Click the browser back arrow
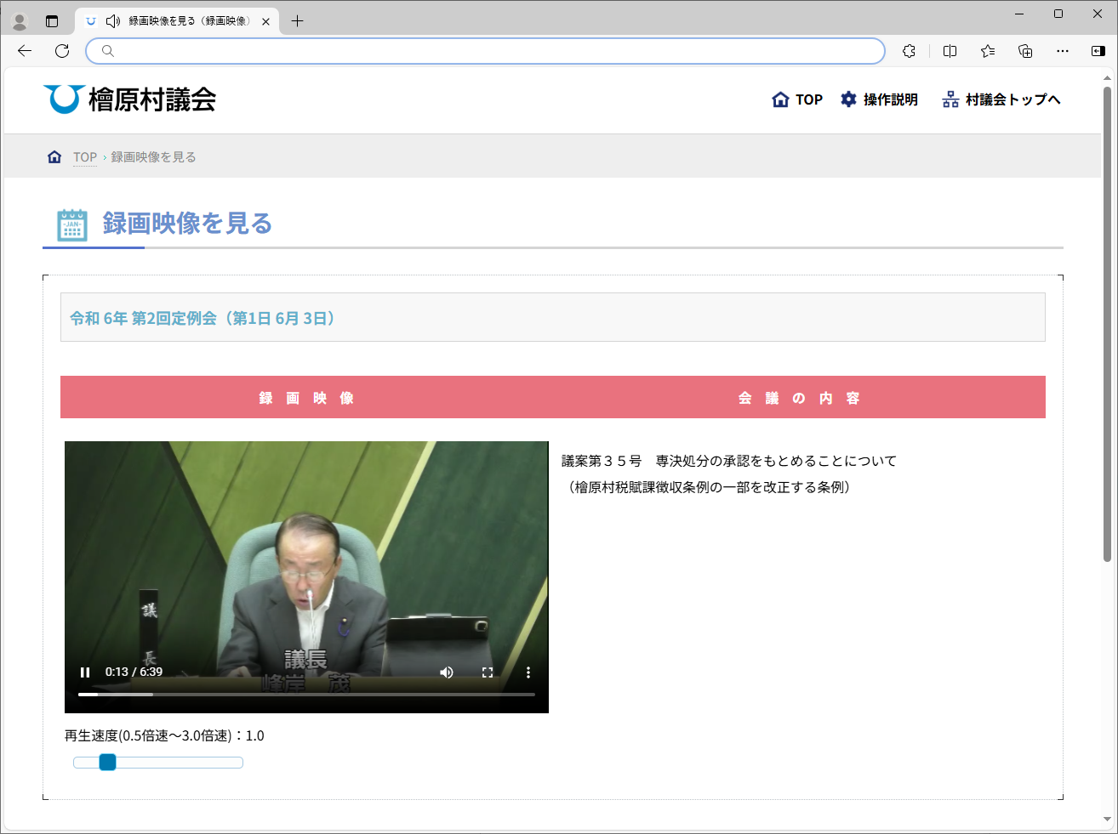The image size is (1118, 834). pyautogui.click(x=25, y=51)
